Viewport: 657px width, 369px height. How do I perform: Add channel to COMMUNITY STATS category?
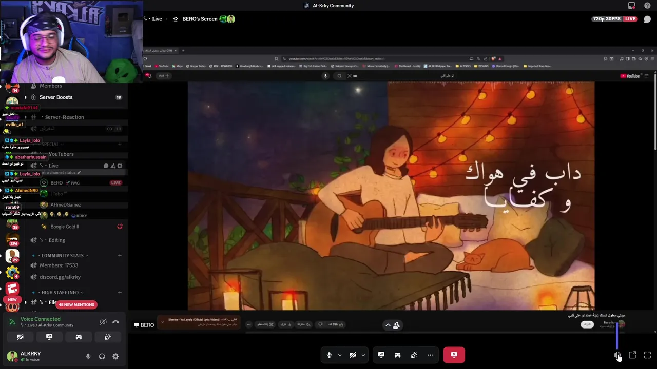pyautogui.click(x=120, y=255)
